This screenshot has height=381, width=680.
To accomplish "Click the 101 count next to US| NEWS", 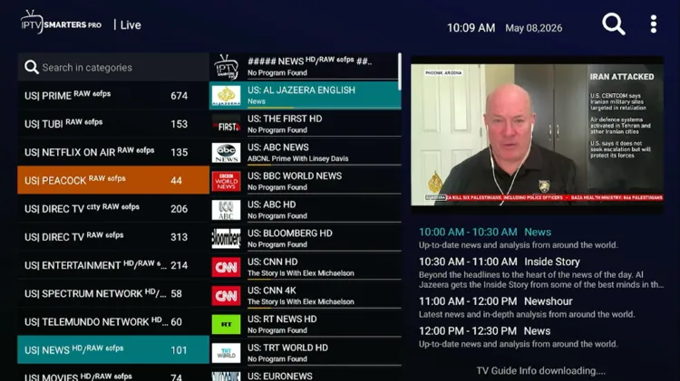I will click(x=179, y=350).
